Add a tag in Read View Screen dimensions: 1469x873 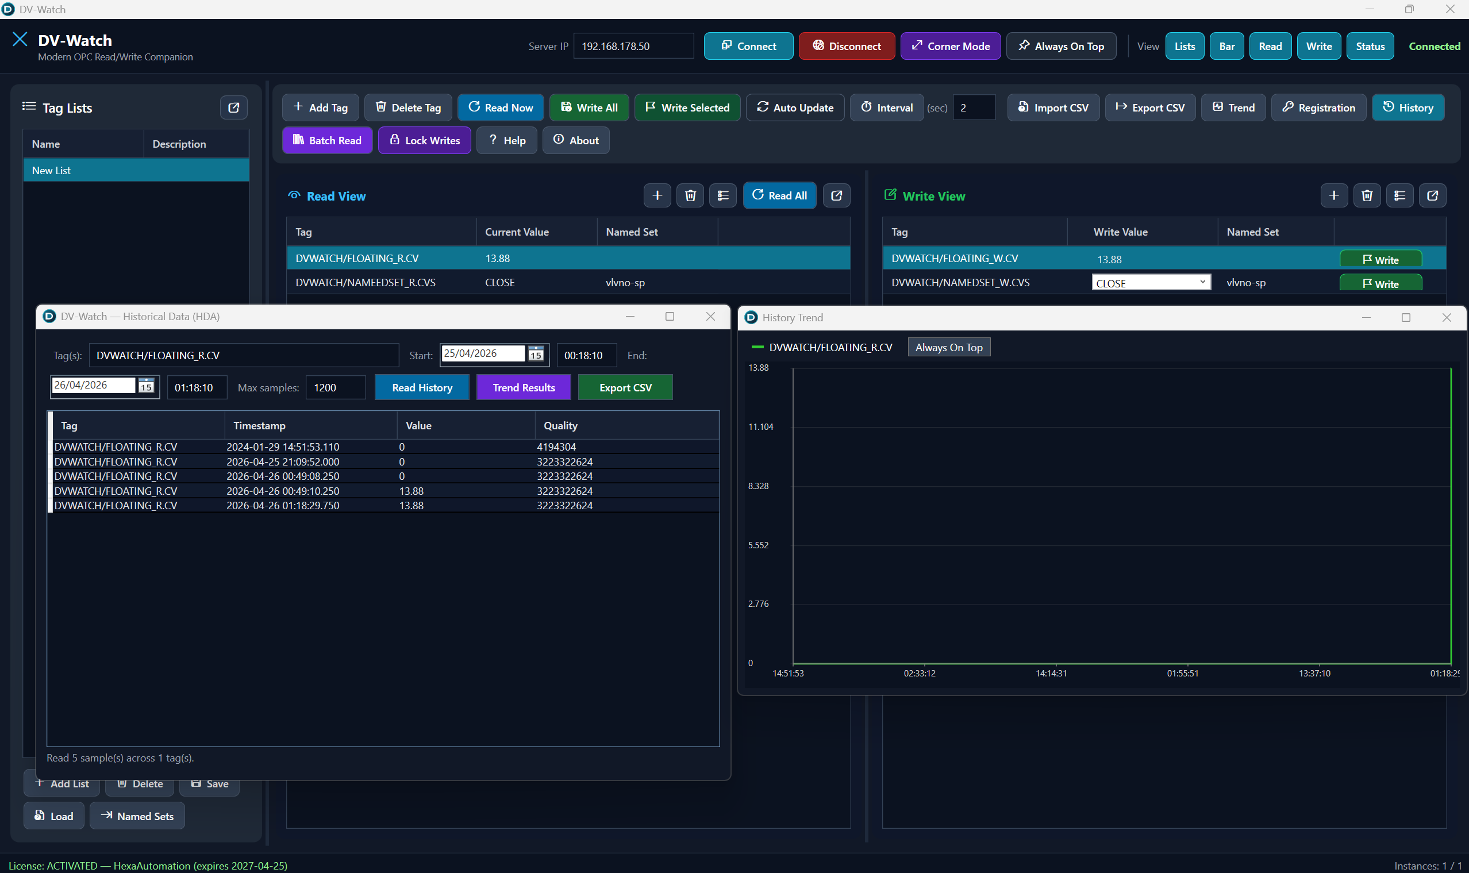tap(657, 195)
